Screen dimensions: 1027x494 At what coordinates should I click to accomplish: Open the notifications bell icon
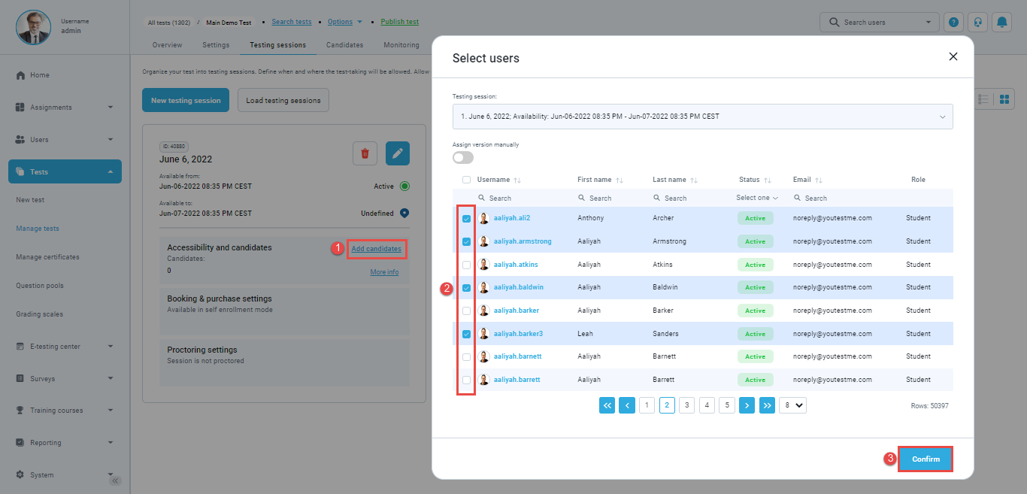point(1001,22)
